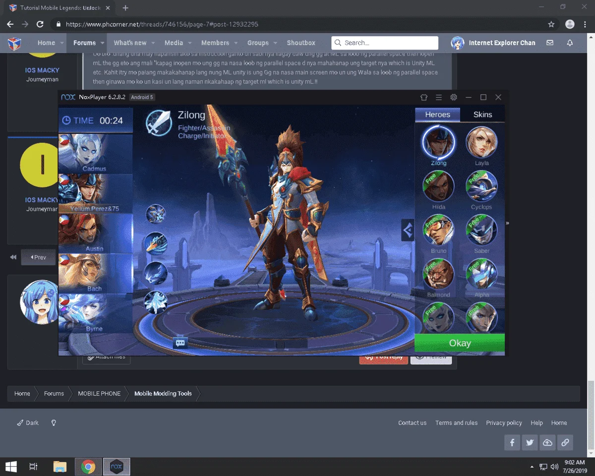This screenshot has height=476, width=595.
Task: Open the in-game chat bubble icon
Action: tap(180, 343)
